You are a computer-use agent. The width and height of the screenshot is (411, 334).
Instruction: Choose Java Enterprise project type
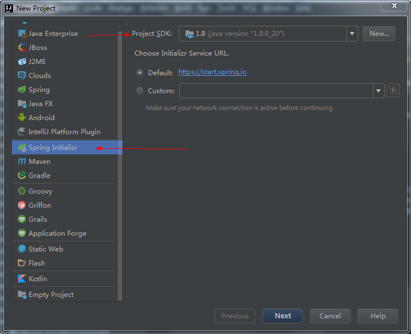53,34
